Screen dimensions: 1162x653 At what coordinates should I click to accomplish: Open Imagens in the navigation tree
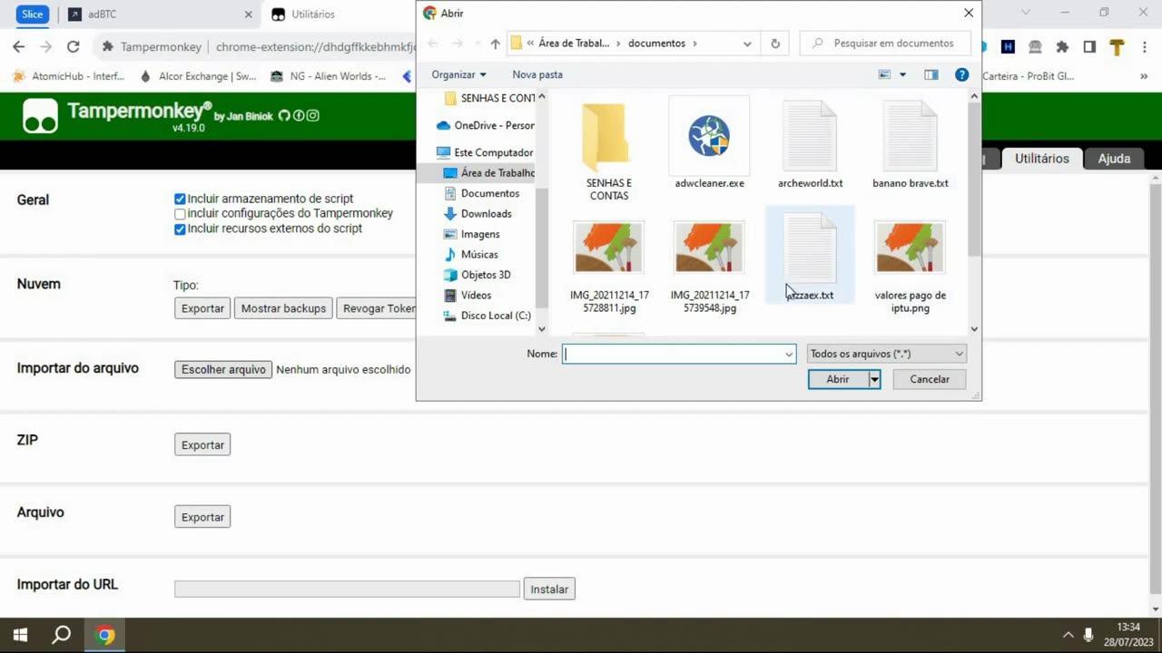pyautogui.click(x=472, y=234)
